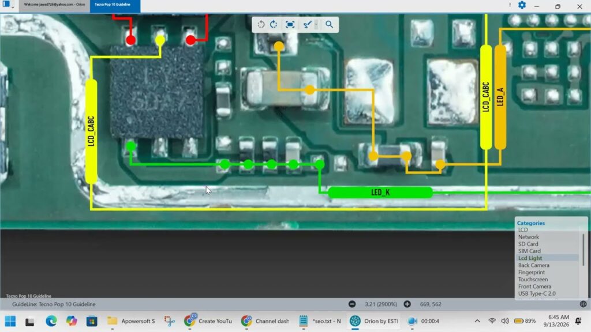Screen dimensions: 591x332
Task: Open the notifications bell icon
Action: 578,321
